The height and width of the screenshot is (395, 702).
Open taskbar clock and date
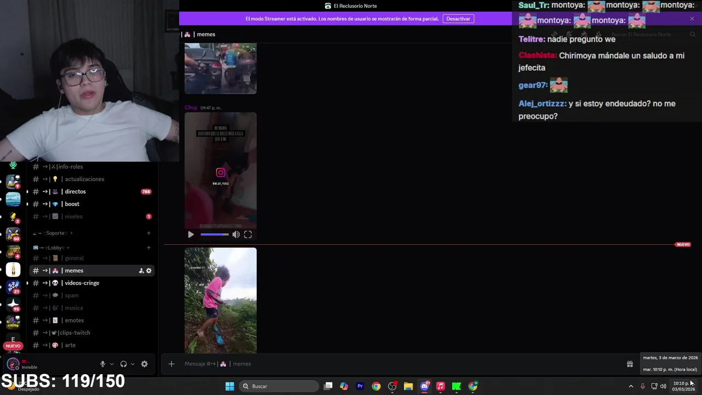pos(683,386)
